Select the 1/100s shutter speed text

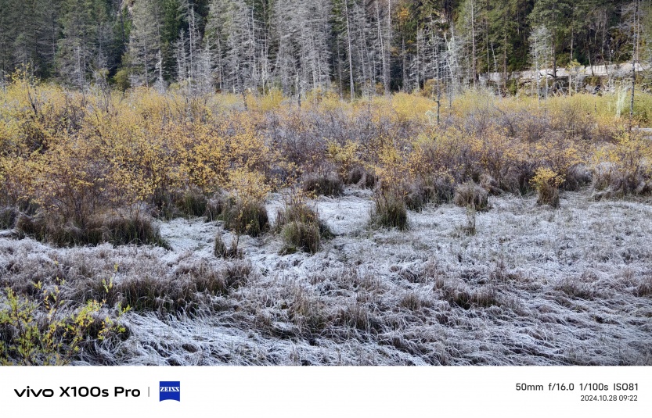(x=593, y=387)
